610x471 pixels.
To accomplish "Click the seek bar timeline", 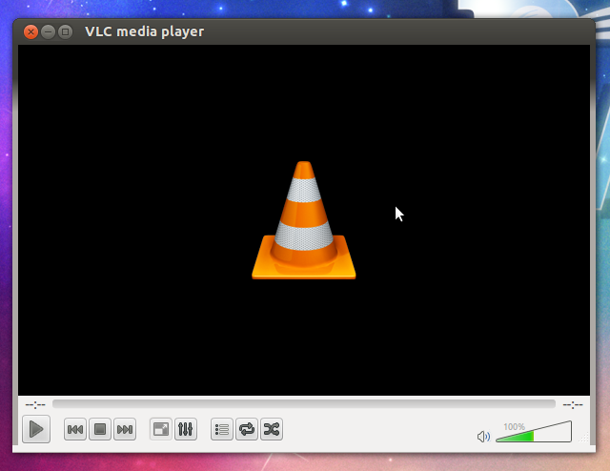I will coord(304,404).
